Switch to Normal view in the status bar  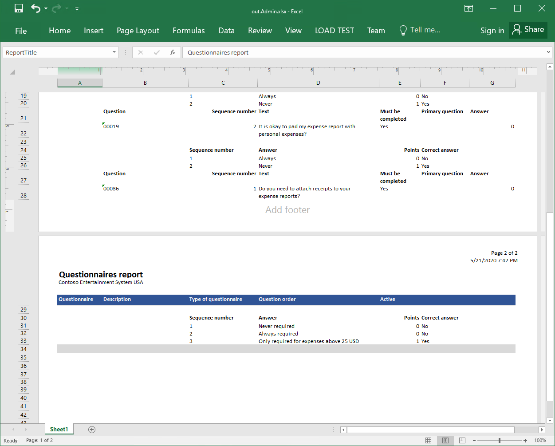pyautogui.click(x=429, y=440)
